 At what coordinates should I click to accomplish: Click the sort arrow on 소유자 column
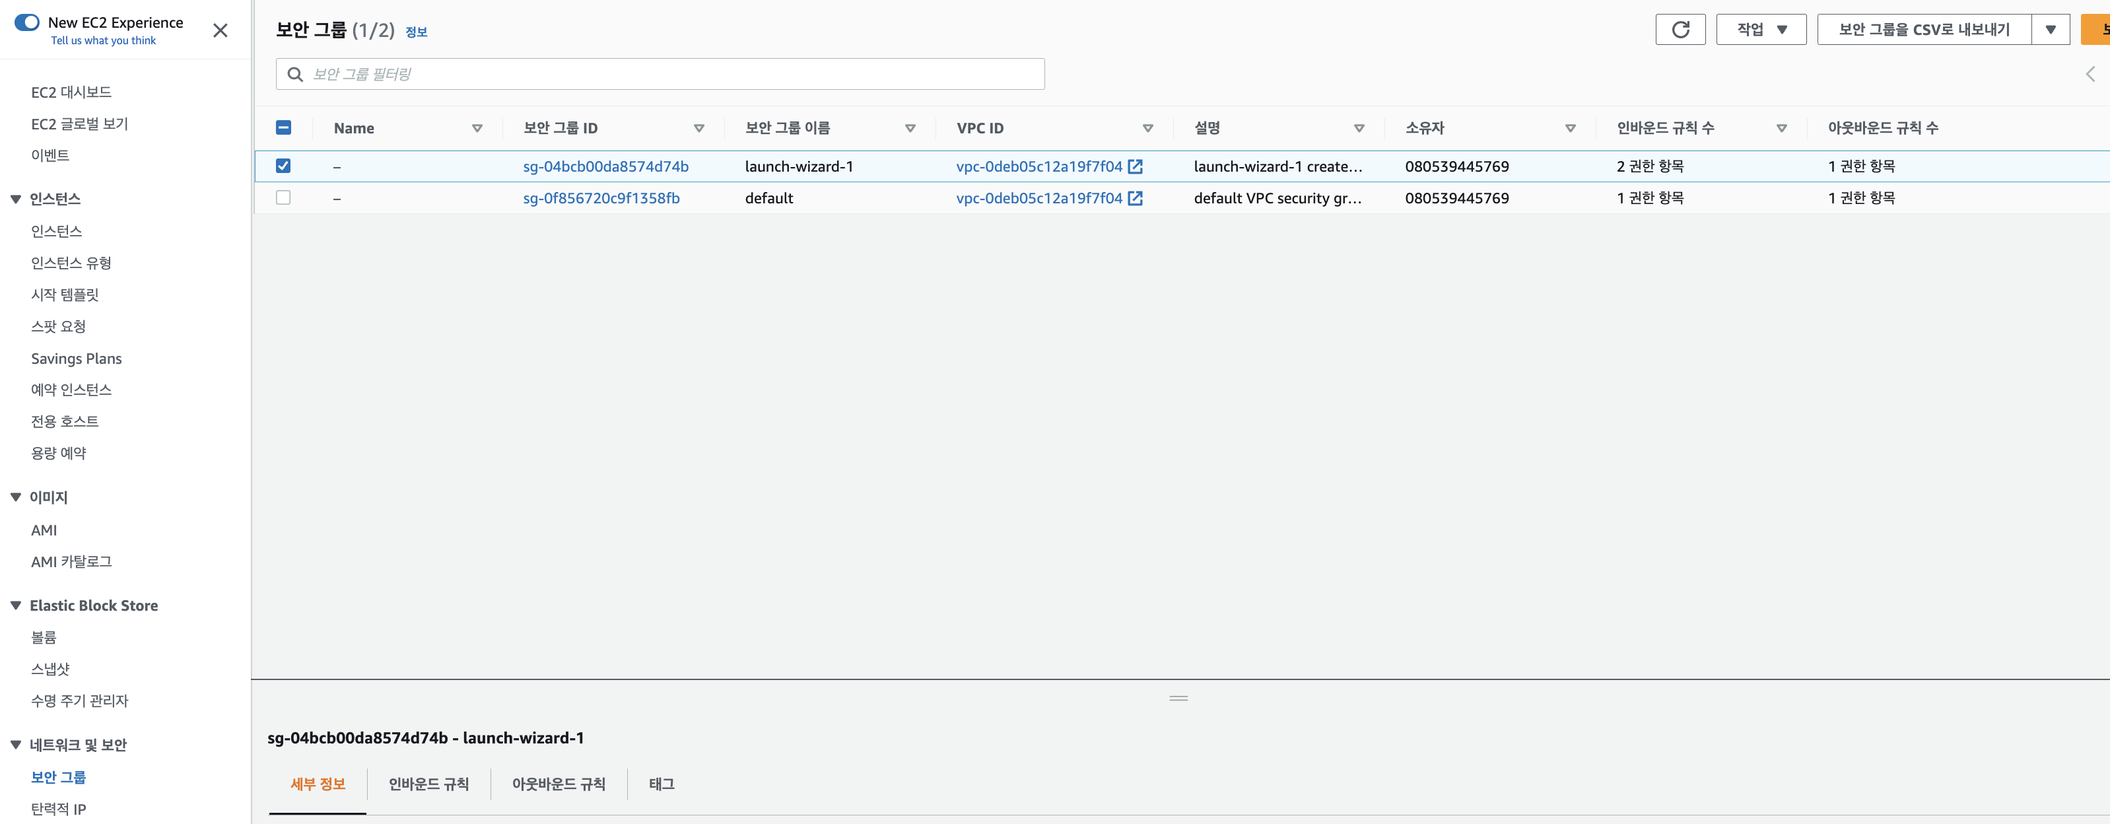click(x=1570, y=129)
